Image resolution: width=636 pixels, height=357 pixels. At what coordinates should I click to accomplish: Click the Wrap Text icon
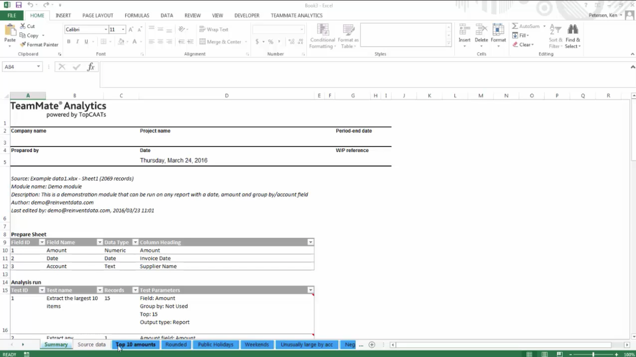pyautogui.click(x=215, y=29)
